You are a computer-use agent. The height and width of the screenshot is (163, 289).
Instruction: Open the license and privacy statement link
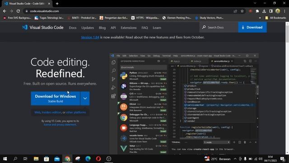click(60, 125)
